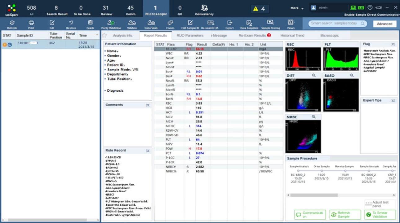Open the Data Snapshot tool
400x223 pixels.
(x=250, y=23)
